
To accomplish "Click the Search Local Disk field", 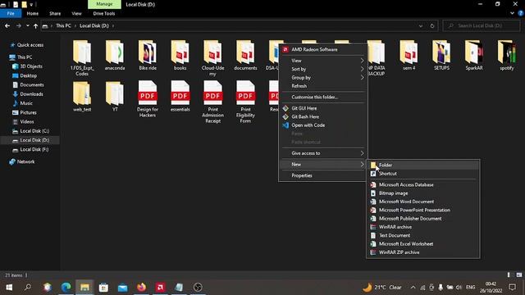I will pyautogui.click(x=482, y=25).
